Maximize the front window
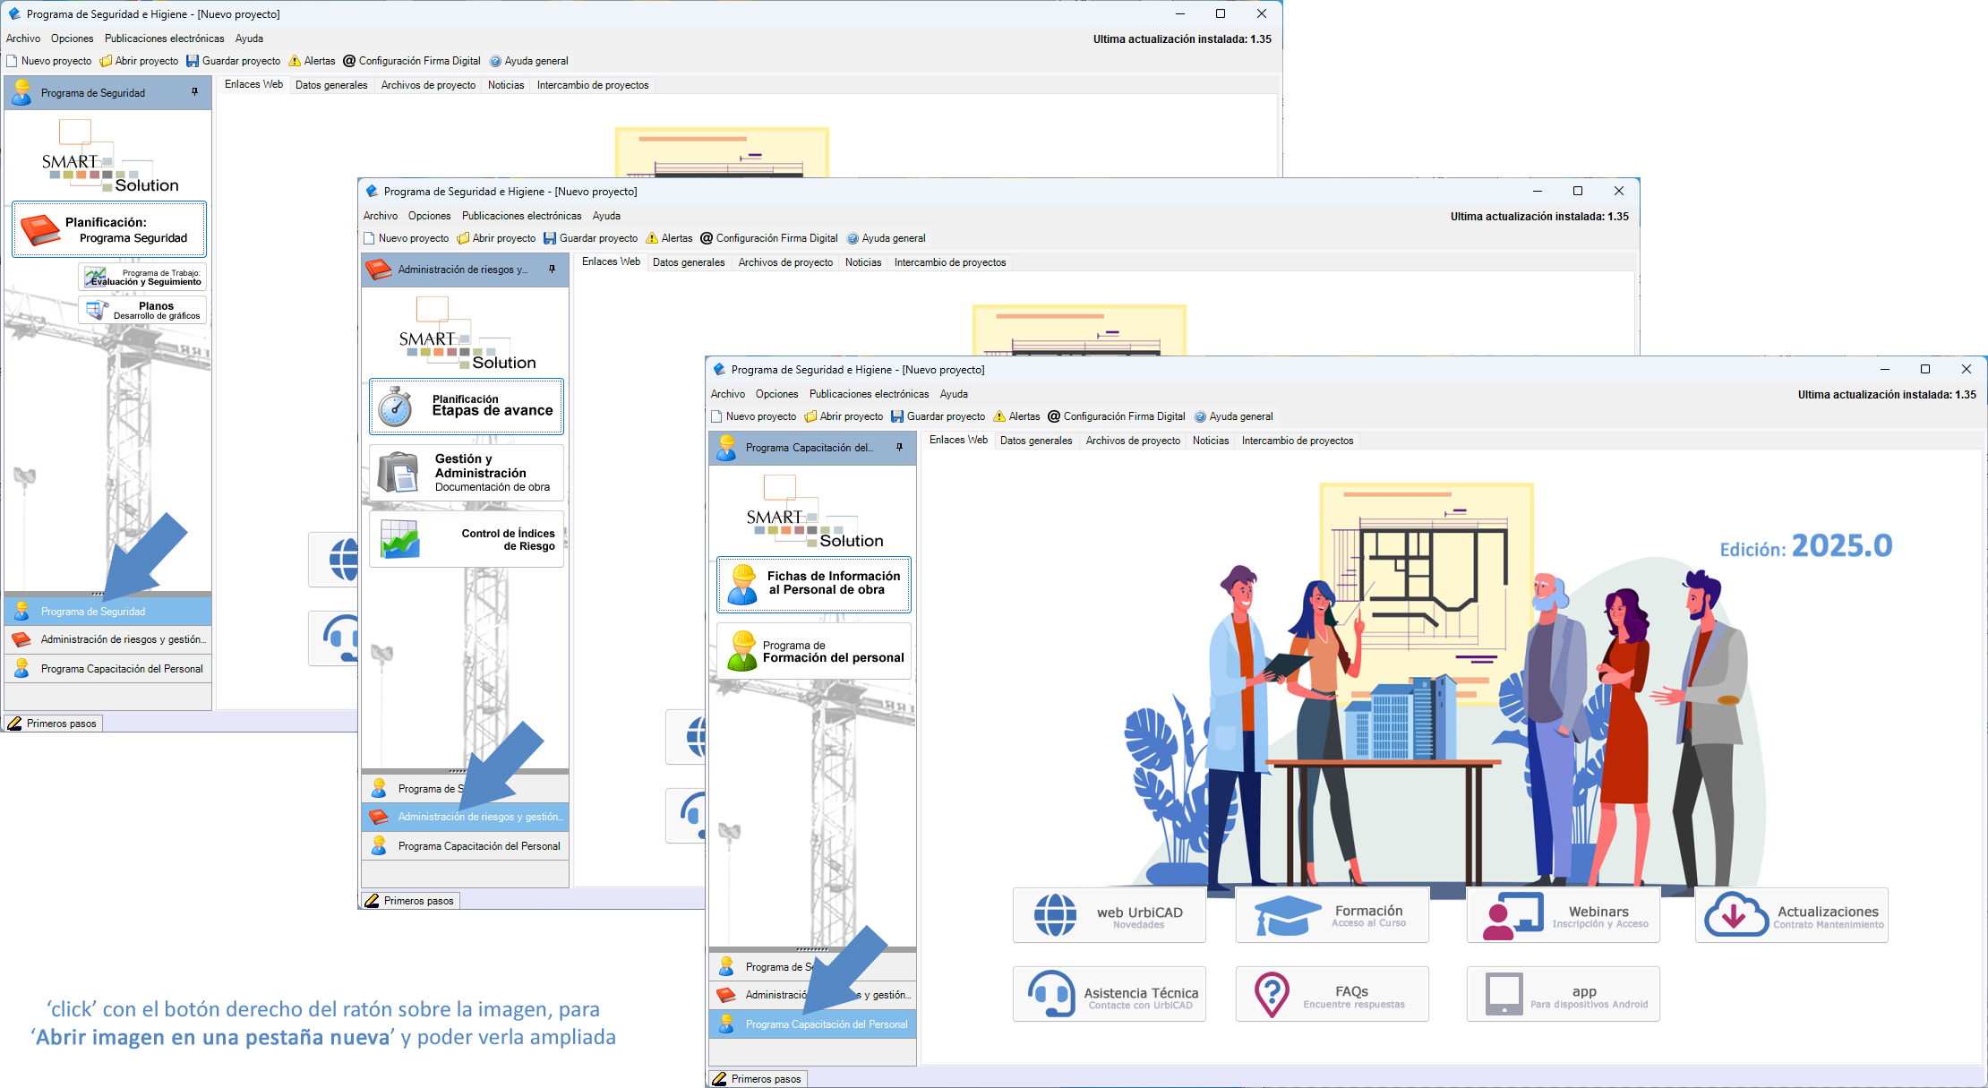The image size is (1988, 1088). point(1925,369)
